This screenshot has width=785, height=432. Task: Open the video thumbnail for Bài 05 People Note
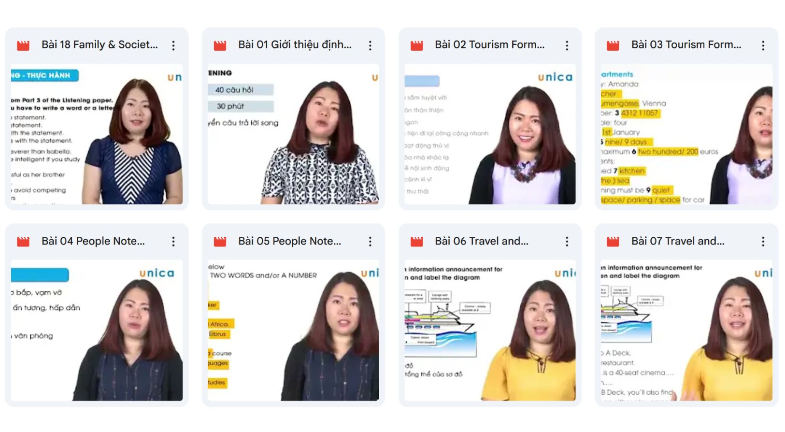pos(293,330)
